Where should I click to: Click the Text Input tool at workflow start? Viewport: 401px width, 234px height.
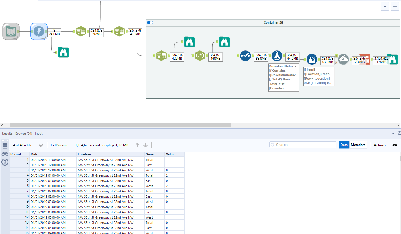11,31
